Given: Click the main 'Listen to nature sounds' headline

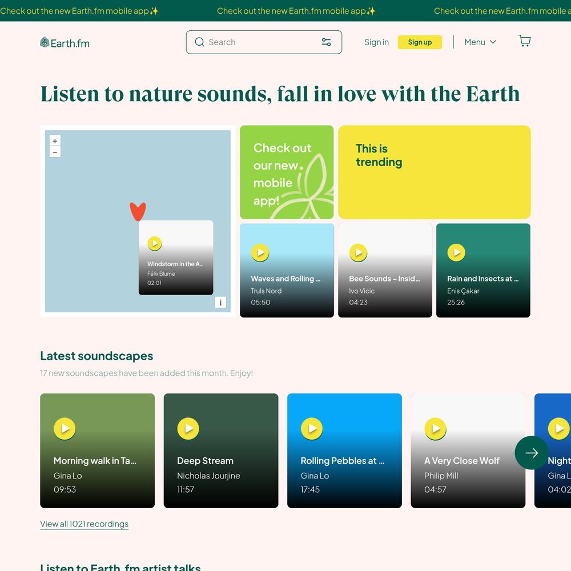Looking at the screenshot, I should [280, 94].
